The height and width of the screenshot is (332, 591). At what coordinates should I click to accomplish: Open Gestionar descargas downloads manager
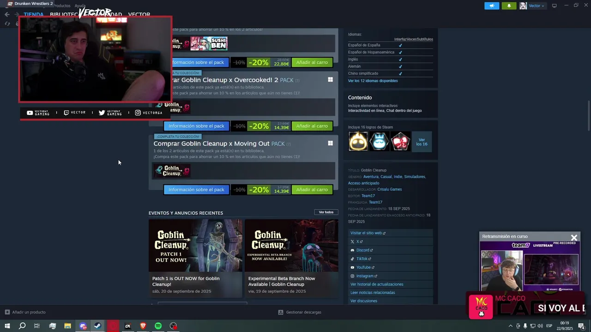click(x=300, y=312)
